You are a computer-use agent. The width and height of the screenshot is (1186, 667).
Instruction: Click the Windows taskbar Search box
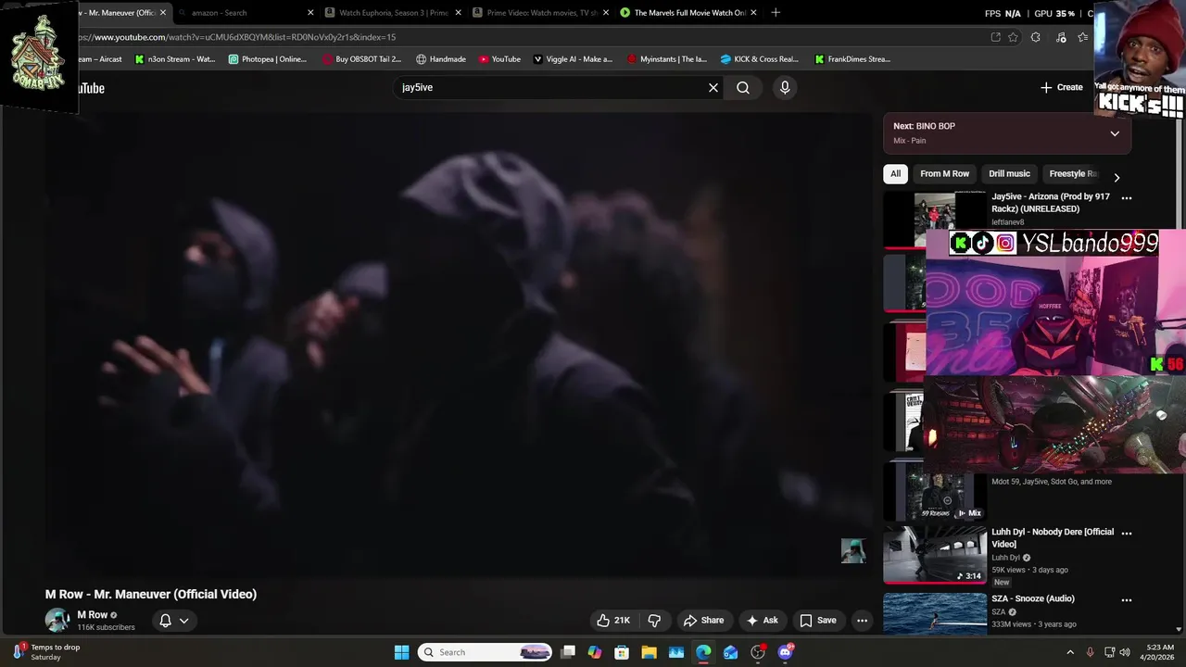point(485,652)
